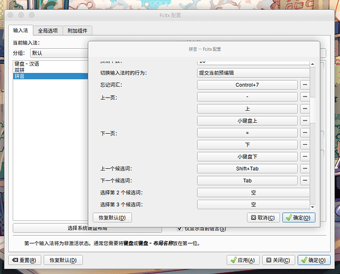
Task: Click down arrow of dialog scrollbar
Action: coord(313,207)
